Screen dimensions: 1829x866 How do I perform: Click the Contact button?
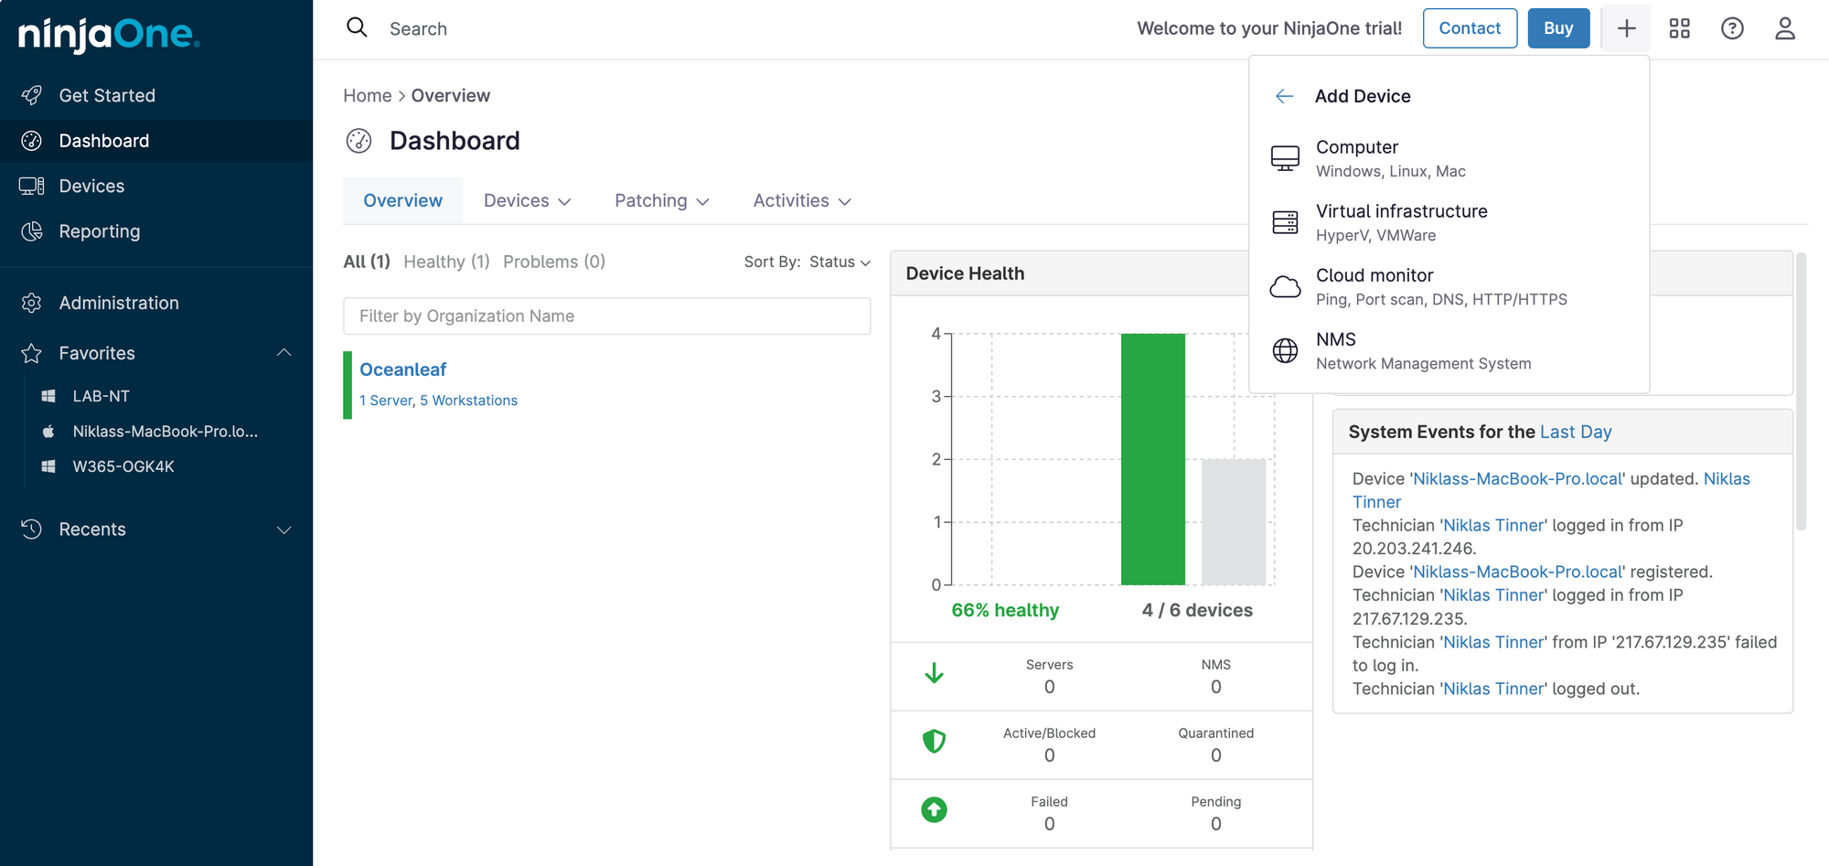click(1470, 28)
